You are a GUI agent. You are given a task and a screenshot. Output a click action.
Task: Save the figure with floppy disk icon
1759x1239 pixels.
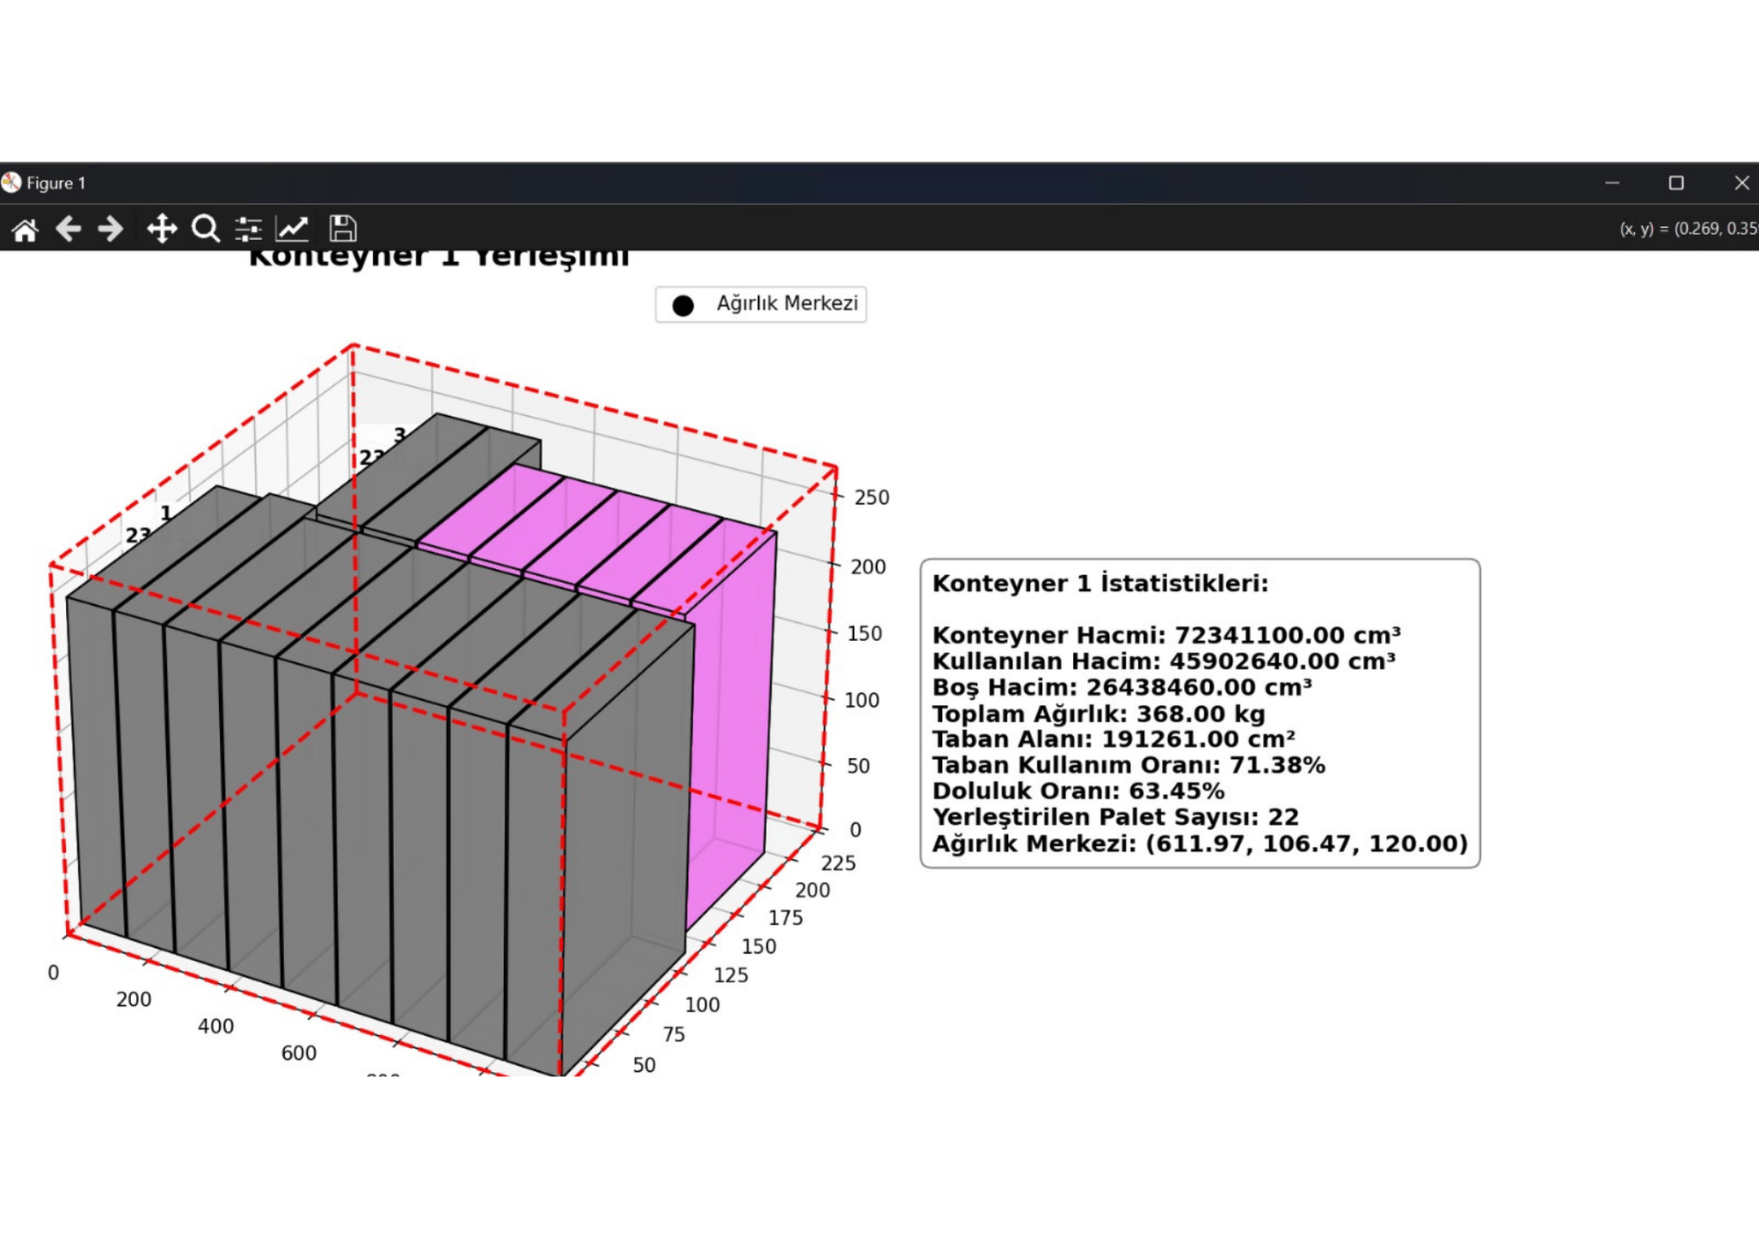[342, 229]
